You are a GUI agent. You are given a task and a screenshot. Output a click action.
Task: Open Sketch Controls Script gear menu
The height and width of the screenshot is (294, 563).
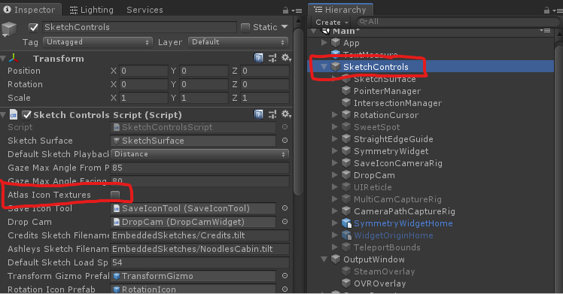286,114
